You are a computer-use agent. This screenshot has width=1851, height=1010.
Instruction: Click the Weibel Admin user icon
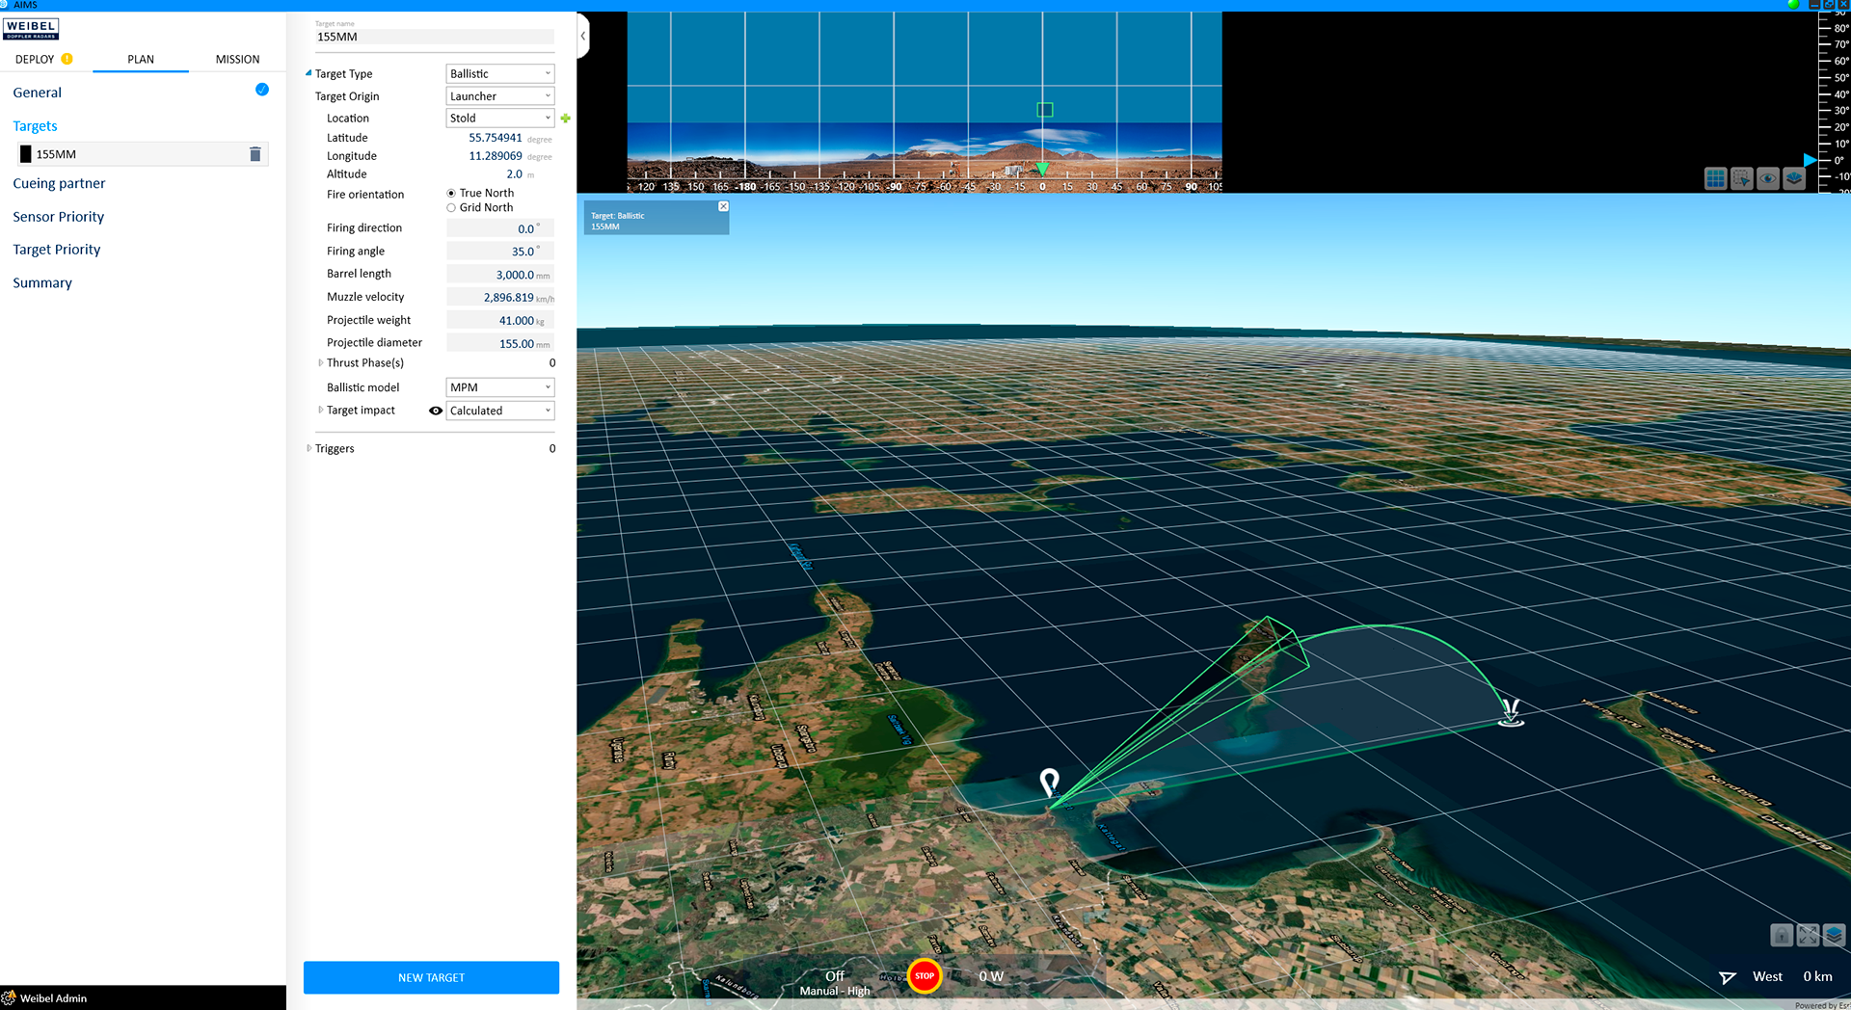tap(9, 997)
